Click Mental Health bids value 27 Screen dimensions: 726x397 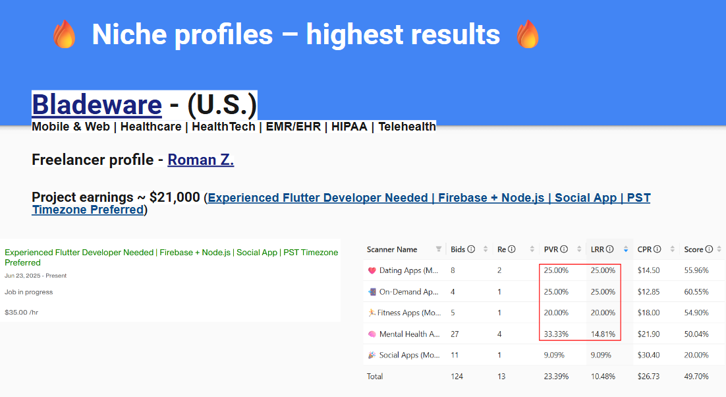(455, 334)
